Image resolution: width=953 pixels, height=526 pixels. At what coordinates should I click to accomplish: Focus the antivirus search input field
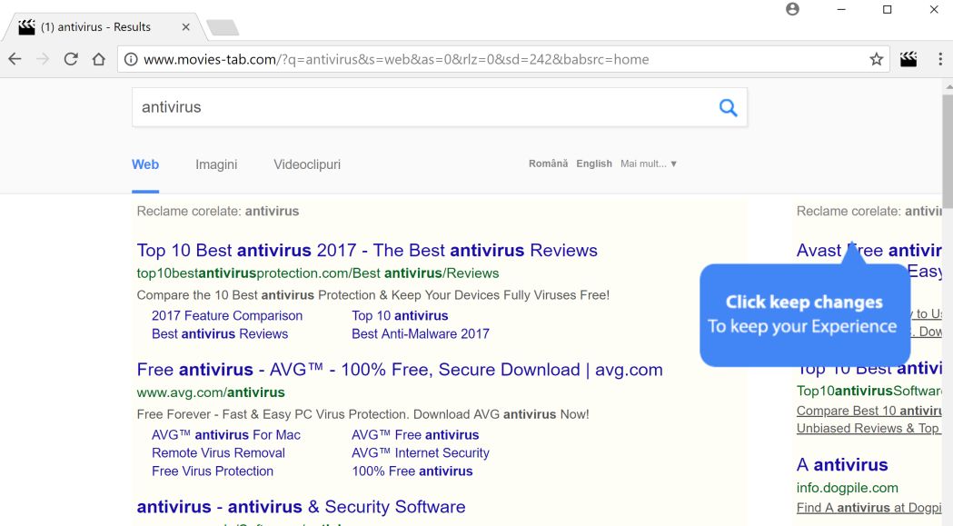click(423, 107)
